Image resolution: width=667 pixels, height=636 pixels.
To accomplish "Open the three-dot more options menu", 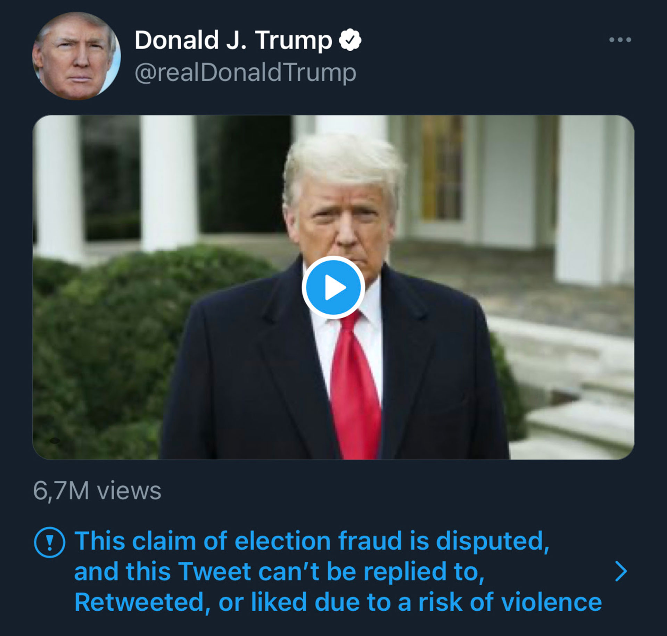I will click(620, 40).
